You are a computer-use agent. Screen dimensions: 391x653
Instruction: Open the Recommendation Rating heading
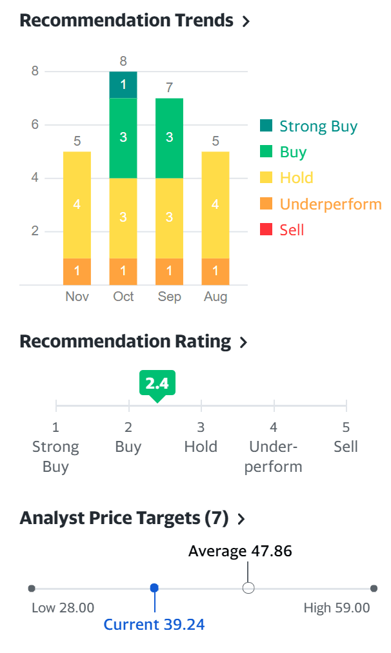click(x=125, y=342)
